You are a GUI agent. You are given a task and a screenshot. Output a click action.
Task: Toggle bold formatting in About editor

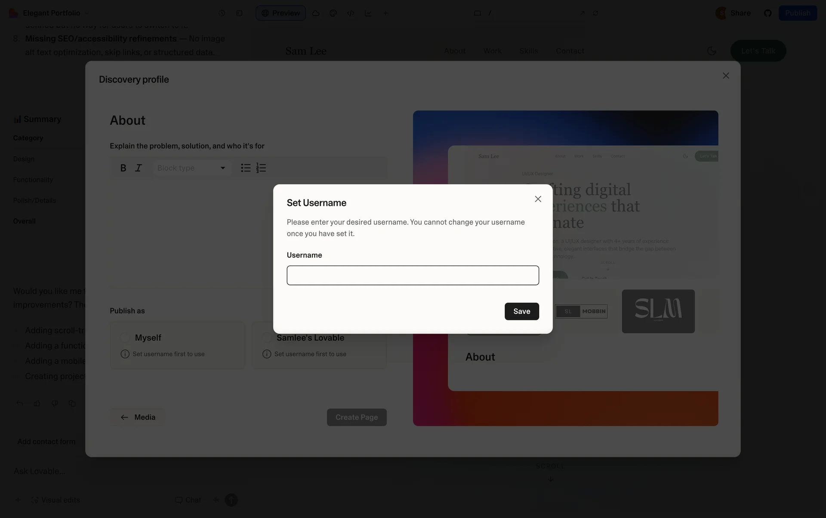pos(123,168)
